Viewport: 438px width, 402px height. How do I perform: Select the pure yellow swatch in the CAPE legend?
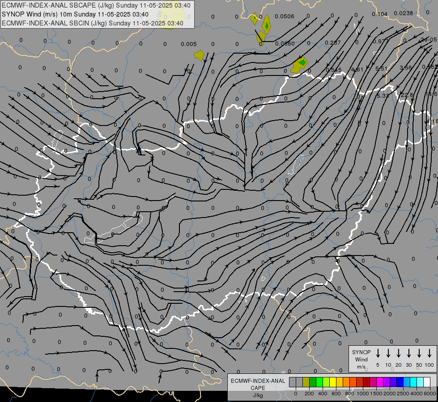[333, 382]
